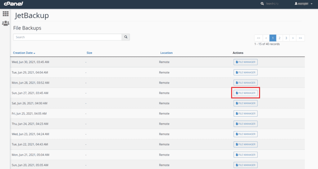Sort by Location column header

coord(166,53)
